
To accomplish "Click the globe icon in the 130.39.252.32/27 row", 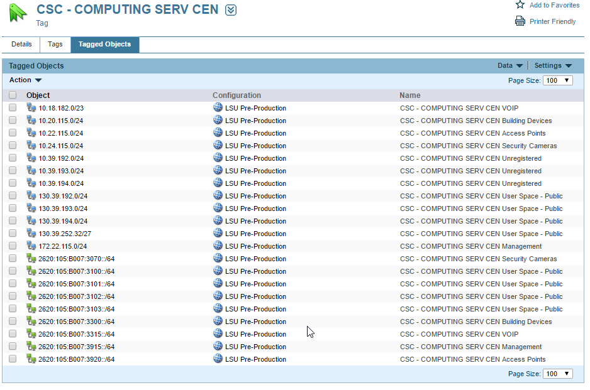I will coord(218,233).
